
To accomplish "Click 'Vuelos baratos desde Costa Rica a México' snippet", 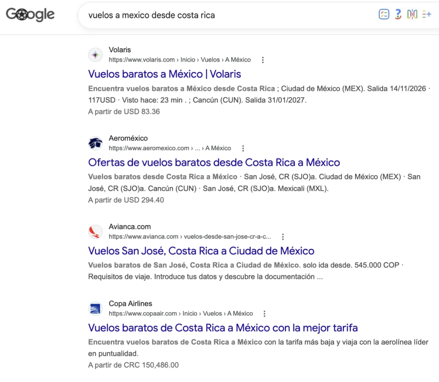I will (162, 177).
